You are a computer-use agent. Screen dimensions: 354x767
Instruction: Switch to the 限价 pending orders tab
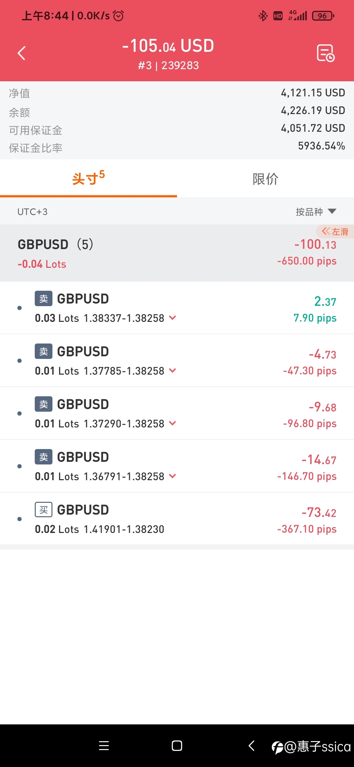click(x=265, y=179)
